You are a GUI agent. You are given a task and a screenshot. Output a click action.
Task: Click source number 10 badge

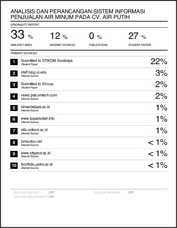tap(14, 166)
